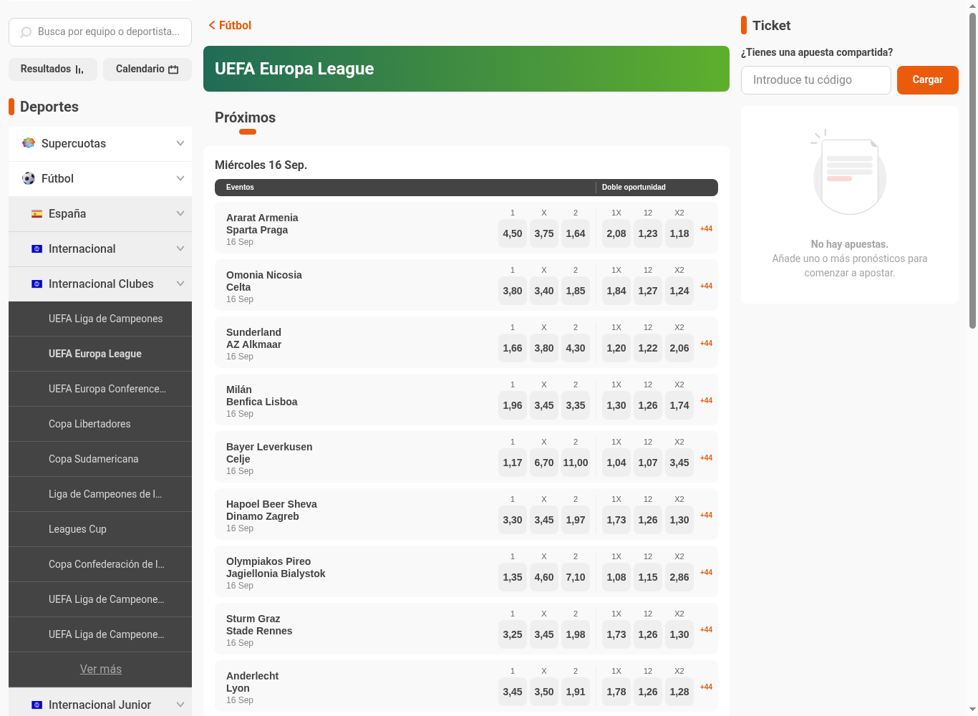Open Copa Sudamericana
This screenshot has height=716, width=978.
[100, 459]
